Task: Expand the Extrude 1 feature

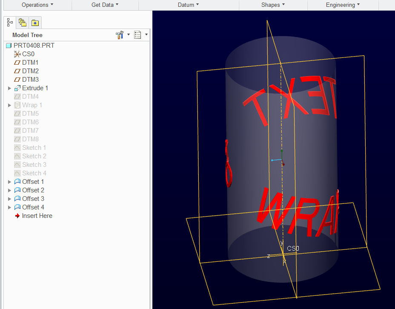Action: [x=9, y=88]
